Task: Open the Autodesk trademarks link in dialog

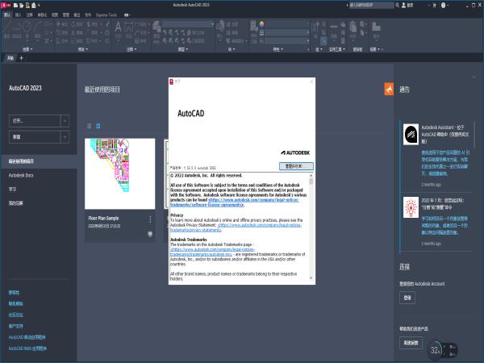Action: [x=212, y=252]
